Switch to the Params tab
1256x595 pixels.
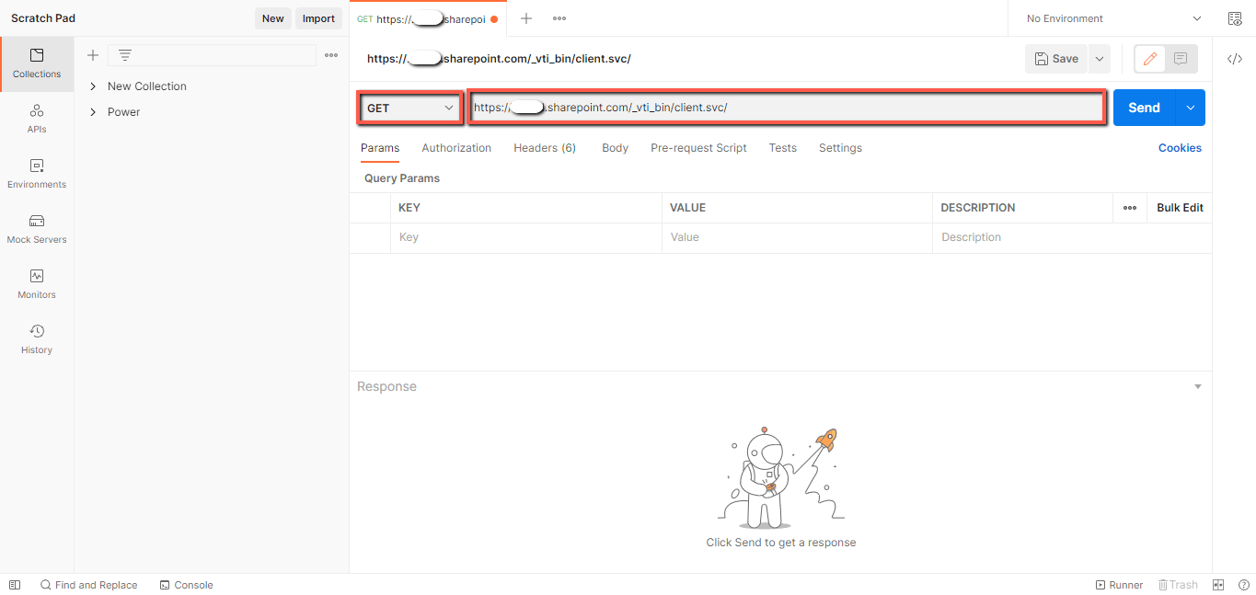tap(380, 148)
